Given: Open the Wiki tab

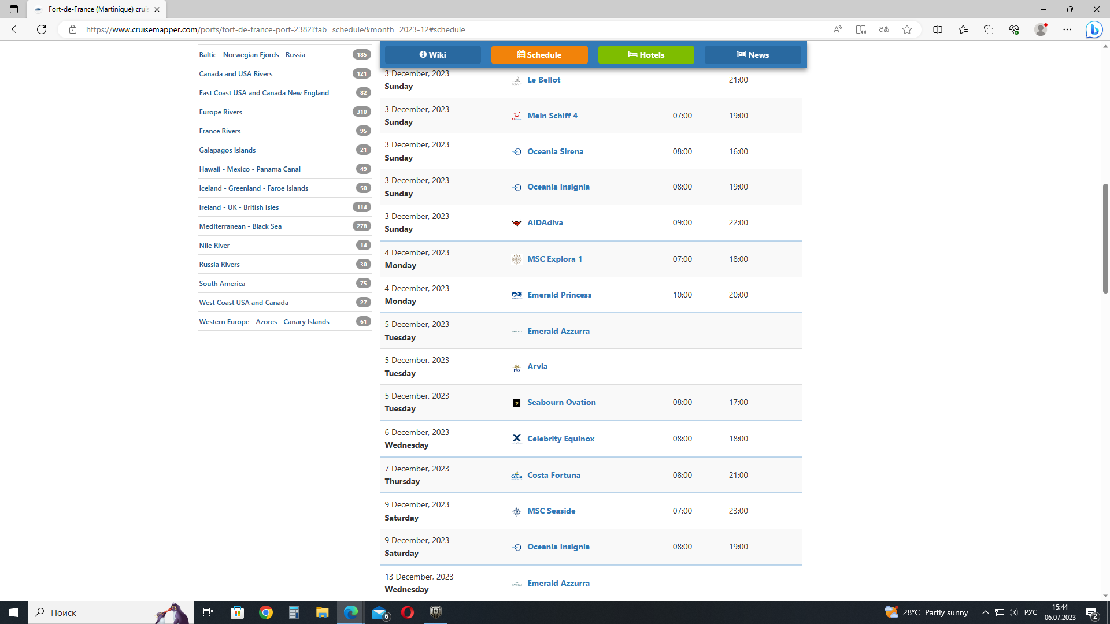Looking at the screenshot, I should click(x=432, y=55).
